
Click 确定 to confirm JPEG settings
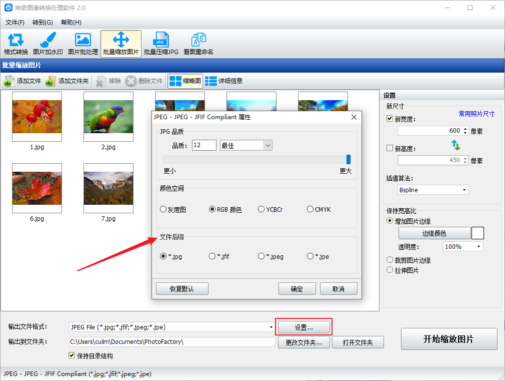297,289
